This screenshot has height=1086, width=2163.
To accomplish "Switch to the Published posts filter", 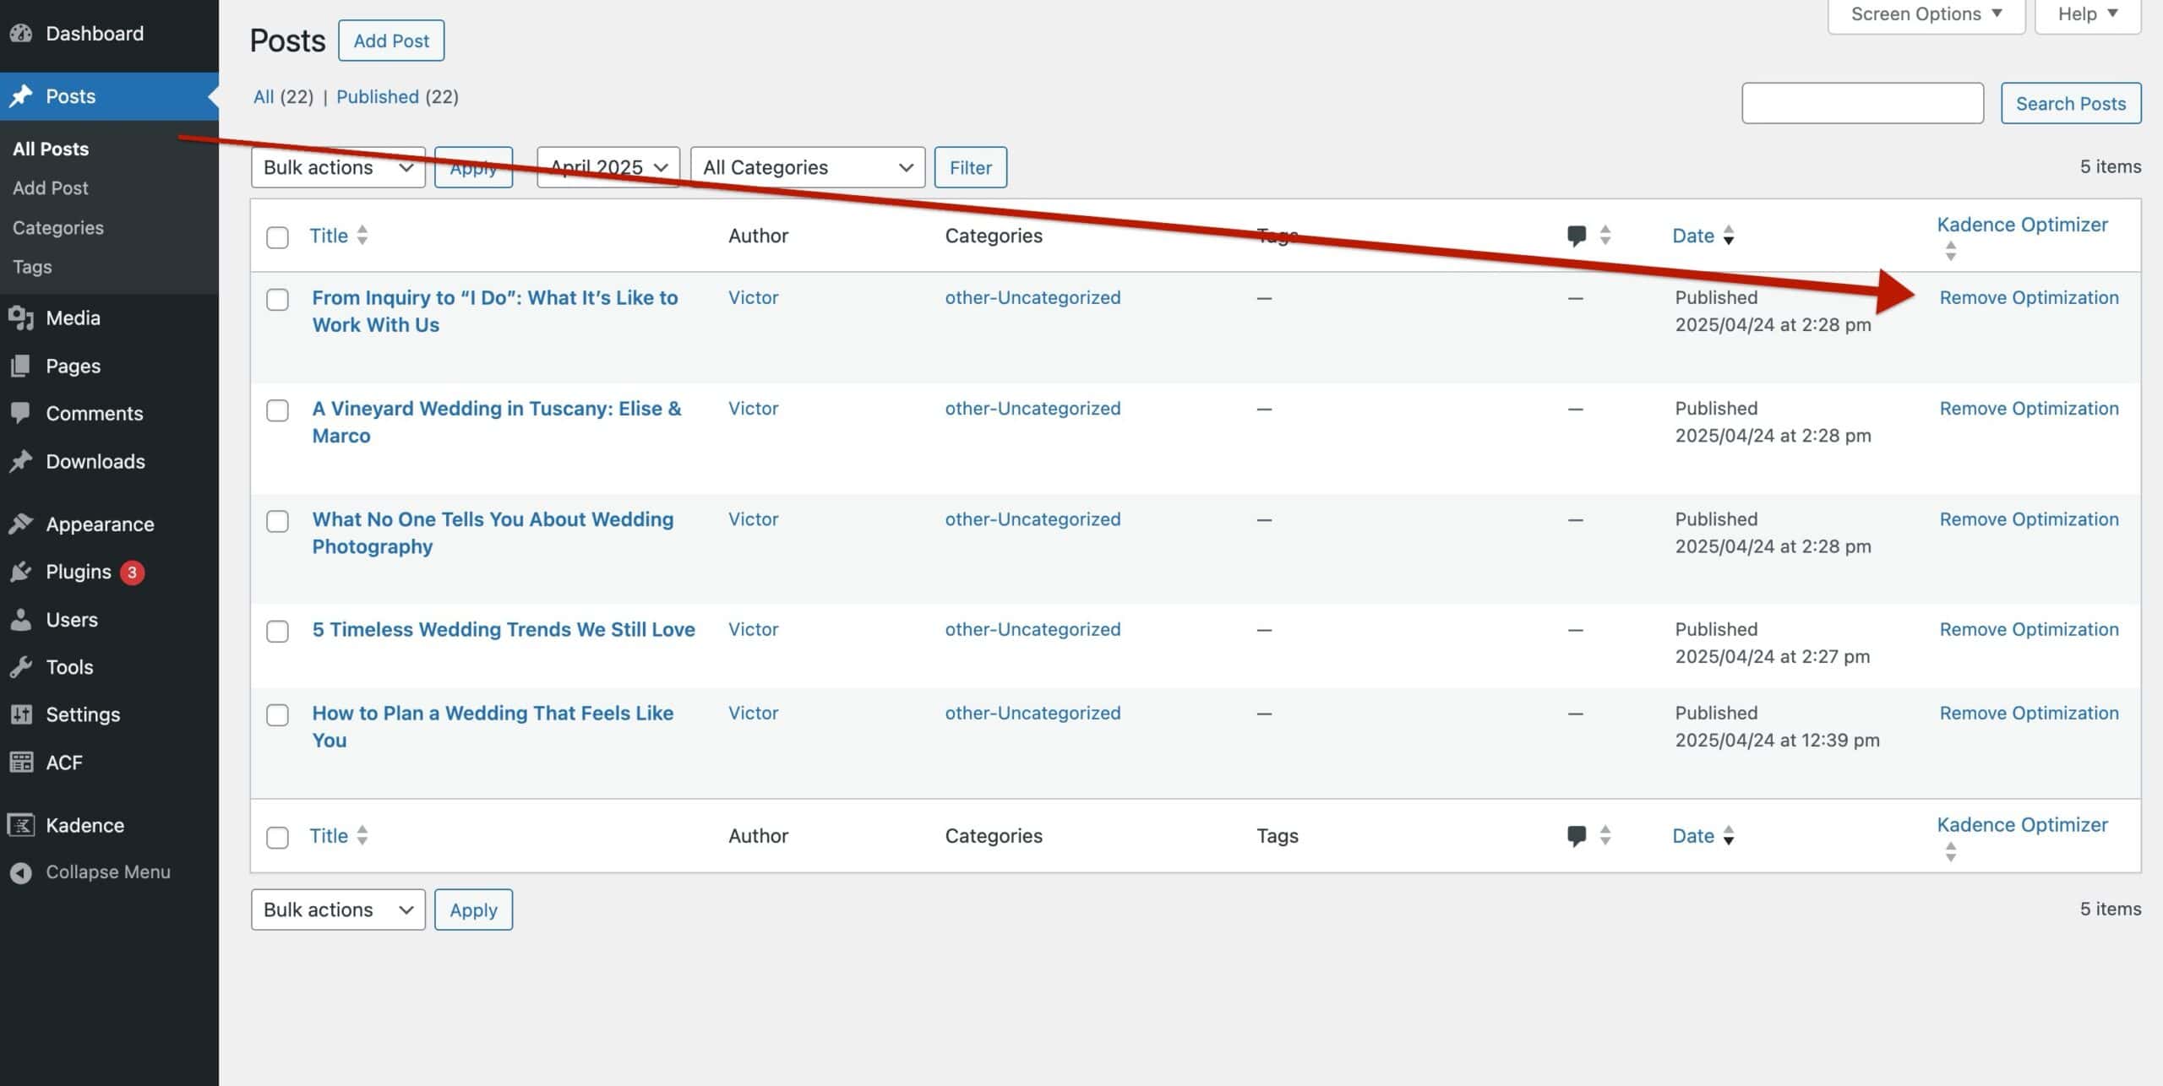I will click(x=378, y=96).
